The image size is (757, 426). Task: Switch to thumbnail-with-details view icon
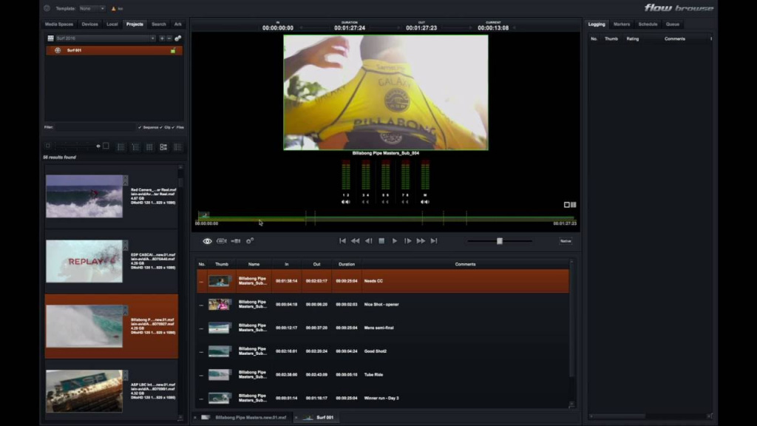tap(163, 147)
